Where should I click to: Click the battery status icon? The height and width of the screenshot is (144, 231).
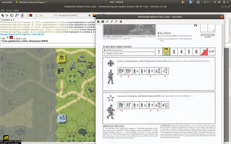(224, 2)
